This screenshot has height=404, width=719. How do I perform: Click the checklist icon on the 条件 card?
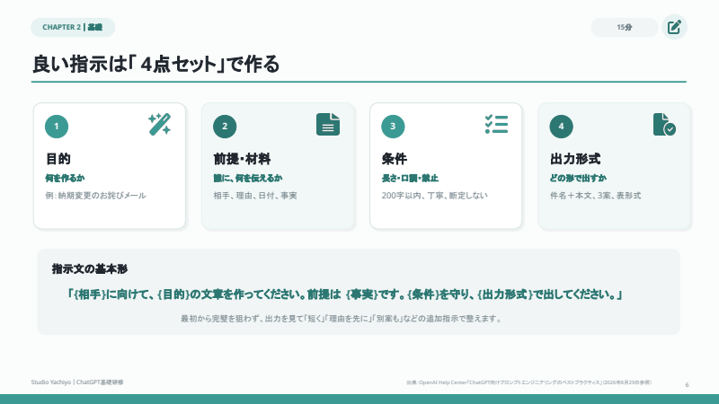point(496,124)
